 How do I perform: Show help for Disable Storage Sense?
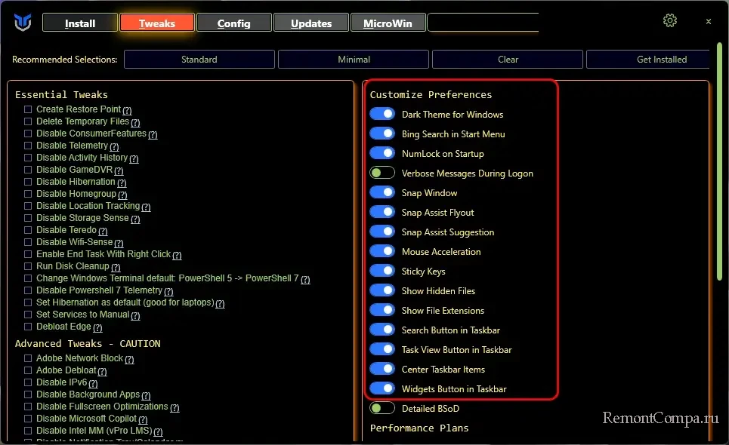(x=135, y=219)
